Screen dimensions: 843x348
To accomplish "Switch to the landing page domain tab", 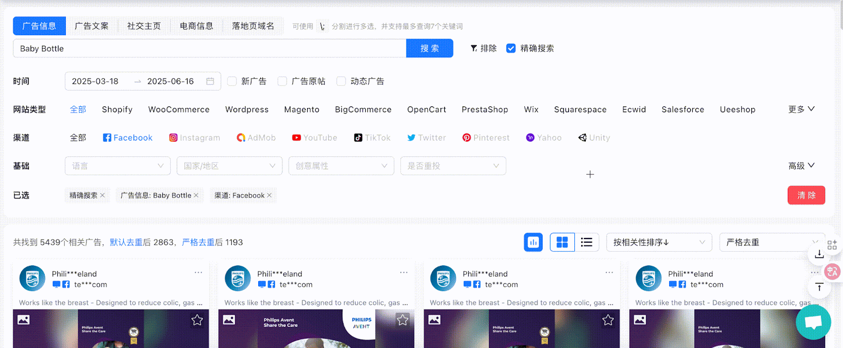I will [x=253, y=26].
